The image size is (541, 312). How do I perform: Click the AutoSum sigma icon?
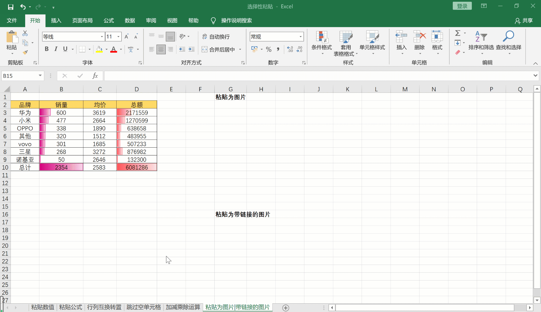[458, 33]
